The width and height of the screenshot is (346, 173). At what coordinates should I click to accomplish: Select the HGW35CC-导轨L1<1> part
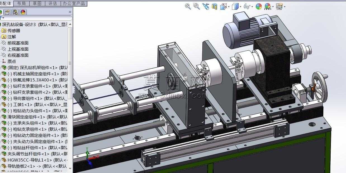point(37,160)
